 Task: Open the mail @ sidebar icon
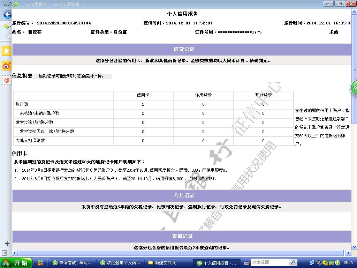click(6, 80)
